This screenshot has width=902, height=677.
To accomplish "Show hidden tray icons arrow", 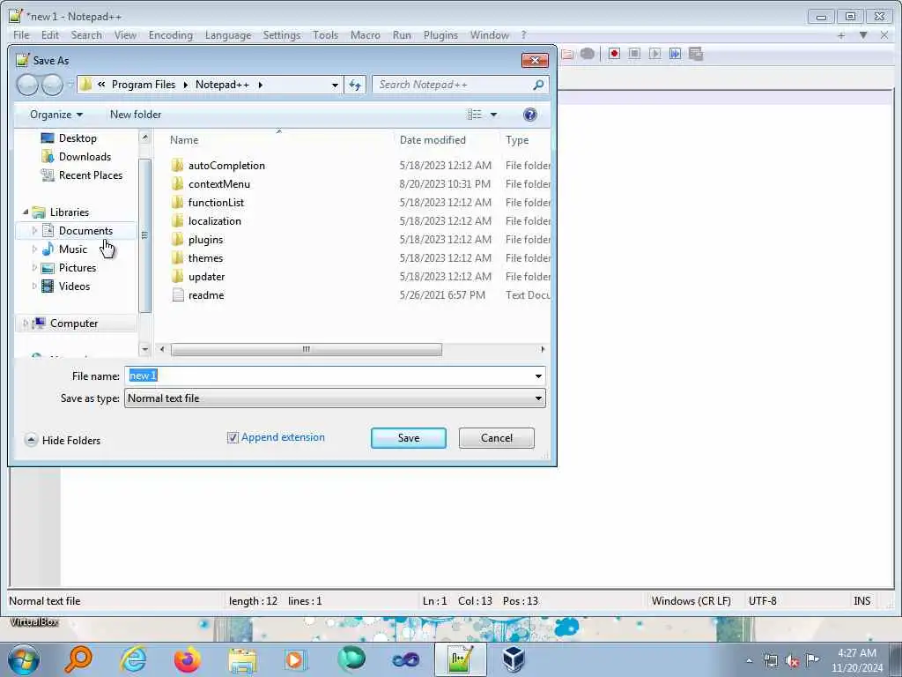I will click(x=749, y=660).
